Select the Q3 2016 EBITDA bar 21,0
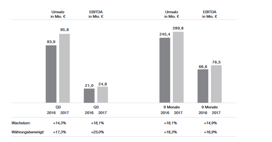The image size is (272, 142). (x=89, y=96)
